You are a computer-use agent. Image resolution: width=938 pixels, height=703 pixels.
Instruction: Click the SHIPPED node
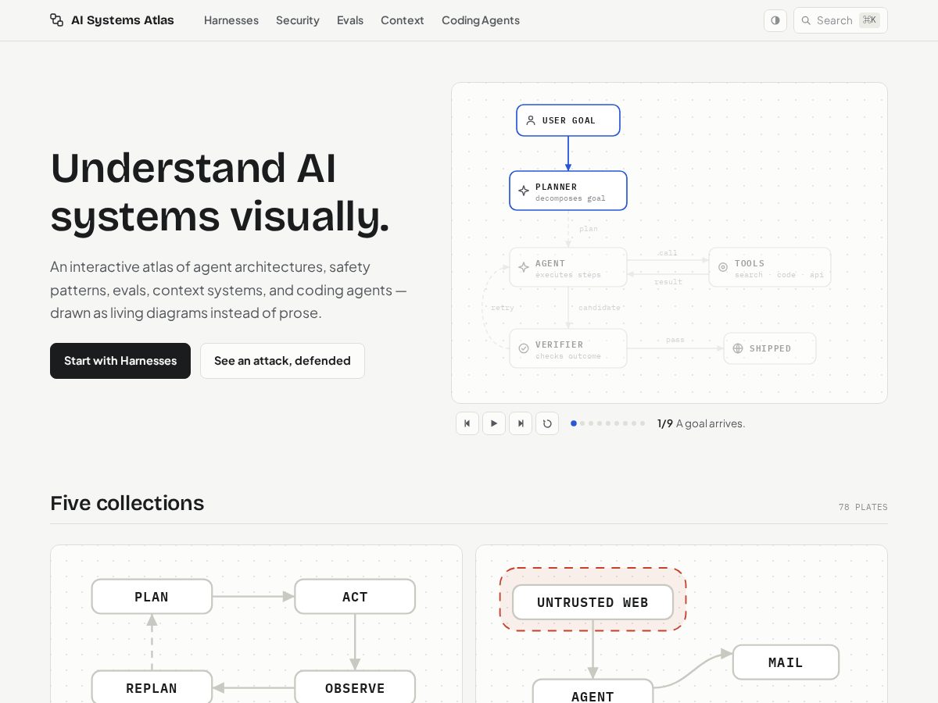[x=770, y=348]
